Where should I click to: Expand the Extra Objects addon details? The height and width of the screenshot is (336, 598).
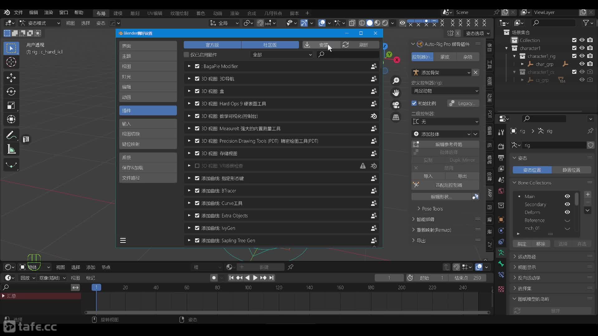(x=189, y=216)
